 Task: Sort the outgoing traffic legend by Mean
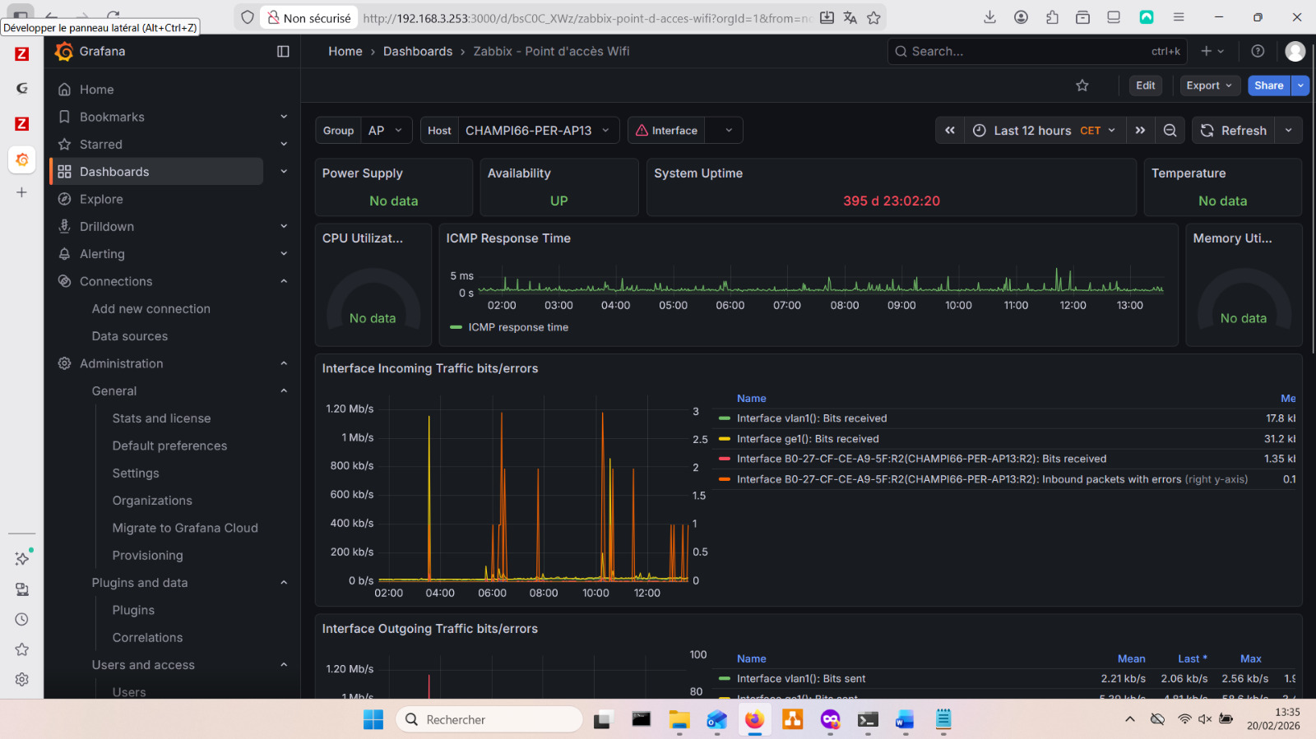pos(1131,658)
